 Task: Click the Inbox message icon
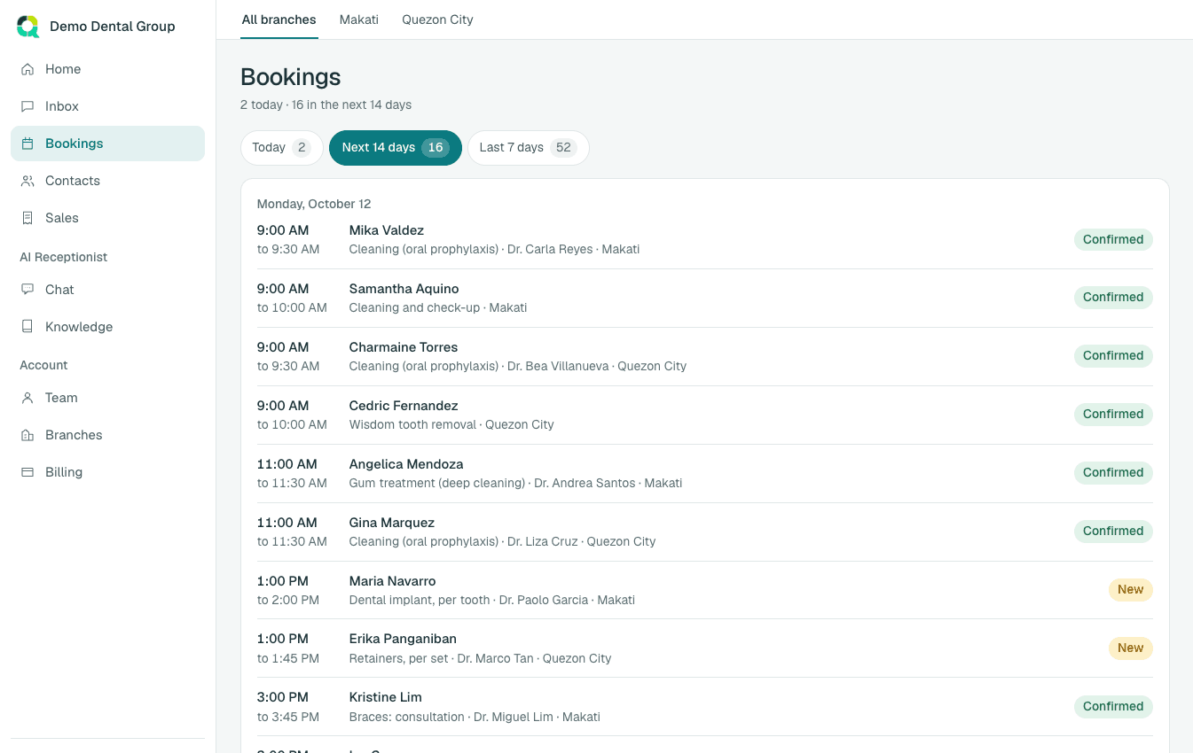tap(27, 106)
